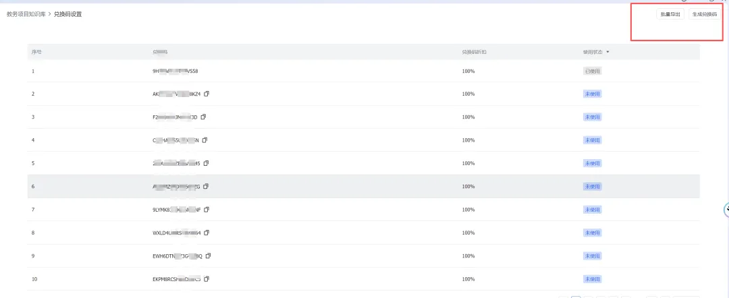Click the 批量导出 button

click(670, 14)
